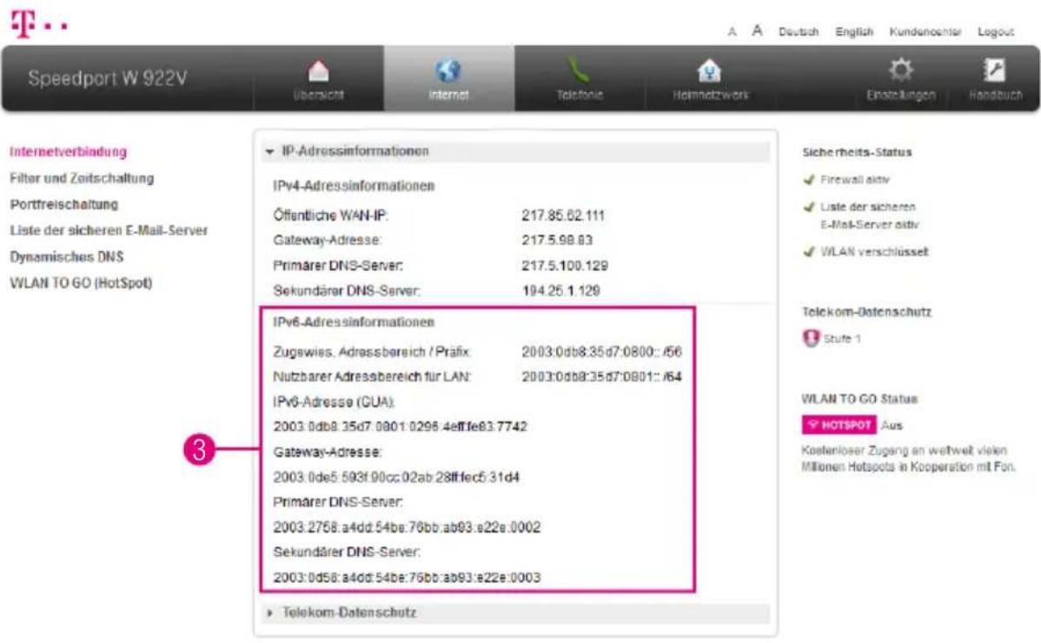Select the prefix 2003:0db8:35d7:0800:: /56
Viewport: 1041px width, 643px height.
601,352
